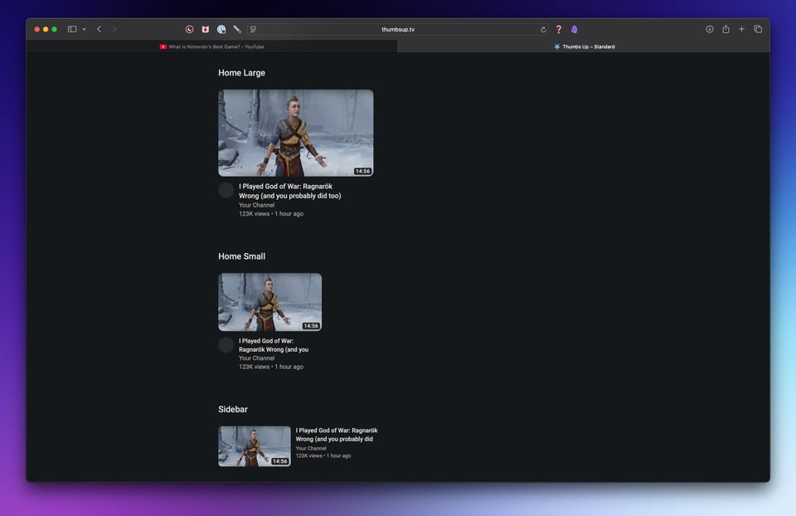Open the sidebar options dropdown arrow
Viewport: 796px width, 516px height.
pyautogui.click(x=84, y=29)
